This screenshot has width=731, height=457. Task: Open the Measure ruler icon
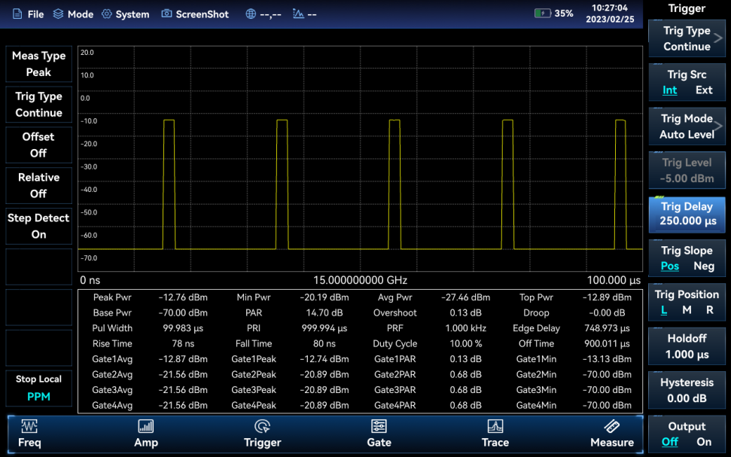[611, 427]
